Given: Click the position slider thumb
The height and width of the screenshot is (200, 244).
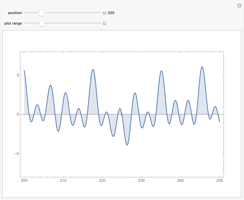Looking at the screenshot, I should click(x=41, y=13).
